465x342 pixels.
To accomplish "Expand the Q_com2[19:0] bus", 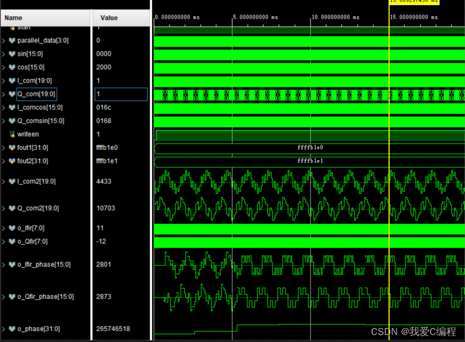I will 4,208.
